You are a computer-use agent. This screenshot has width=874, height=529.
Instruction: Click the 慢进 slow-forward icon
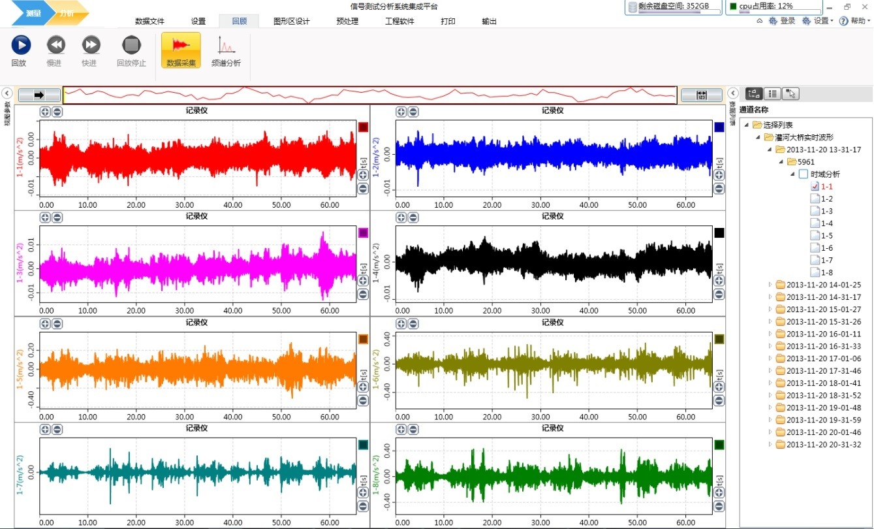pos(56,45)
